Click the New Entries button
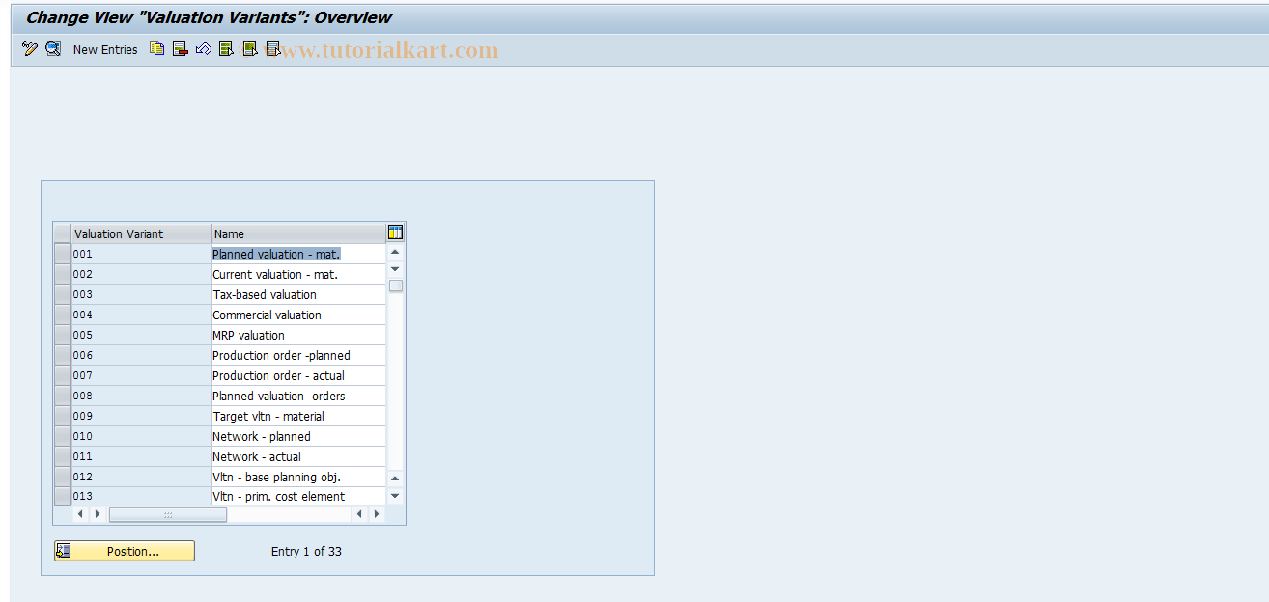This screenshot has height=602, width=1269. (x=105, y=49)
